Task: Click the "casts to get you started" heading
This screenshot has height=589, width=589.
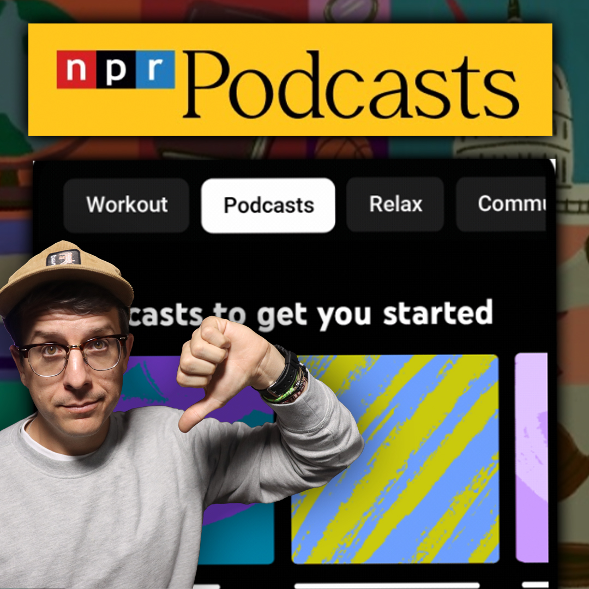Action: click(311, 315)
